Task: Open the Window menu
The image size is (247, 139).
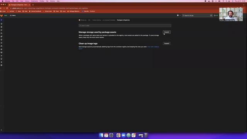Action: point(52,1)
